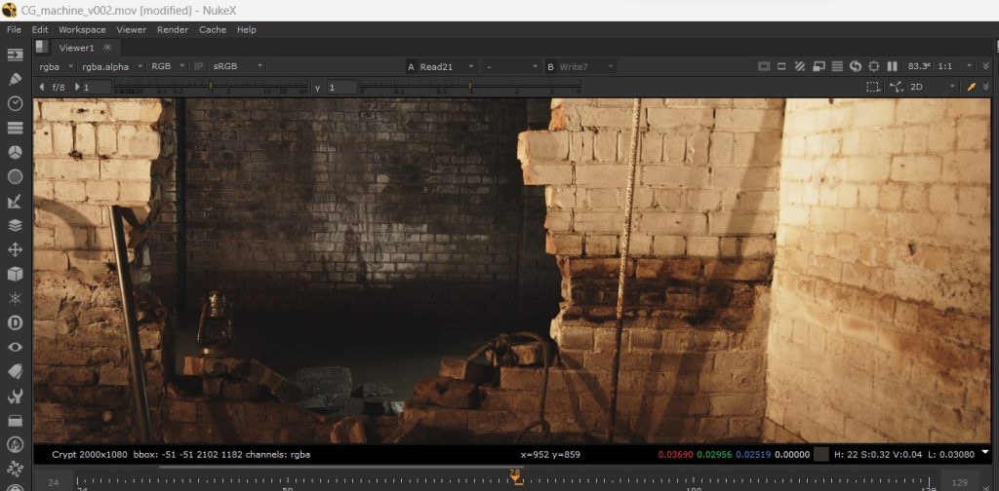
Task: Toggle the gamma y button
Action: tap(317, 87)
